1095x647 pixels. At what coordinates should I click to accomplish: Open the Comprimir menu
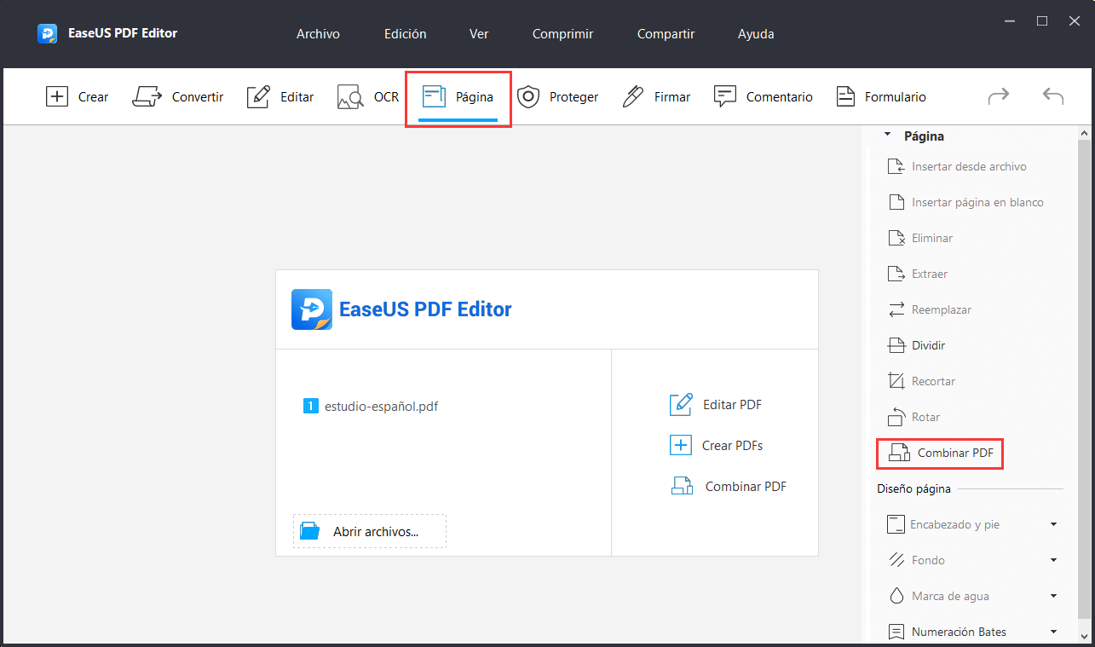coord(562,34)
